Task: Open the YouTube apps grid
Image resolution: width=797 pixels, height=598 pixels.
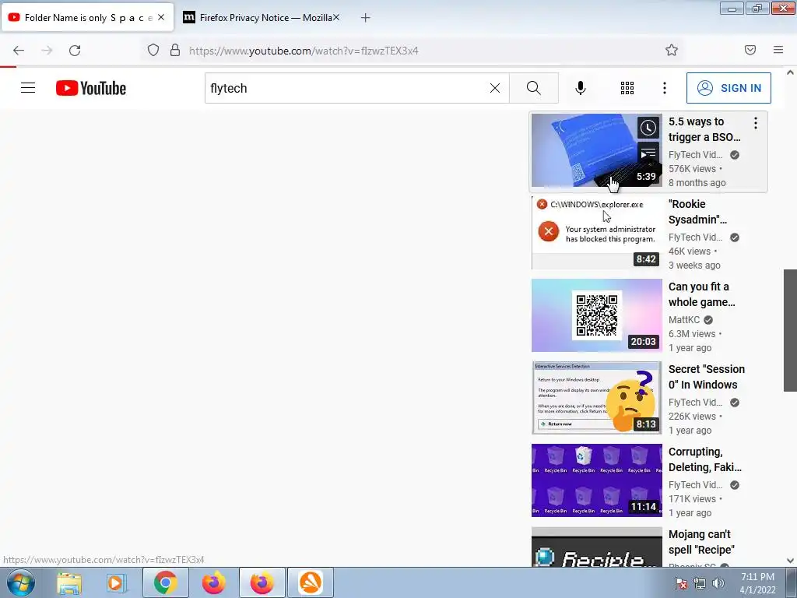Action: 627,88
